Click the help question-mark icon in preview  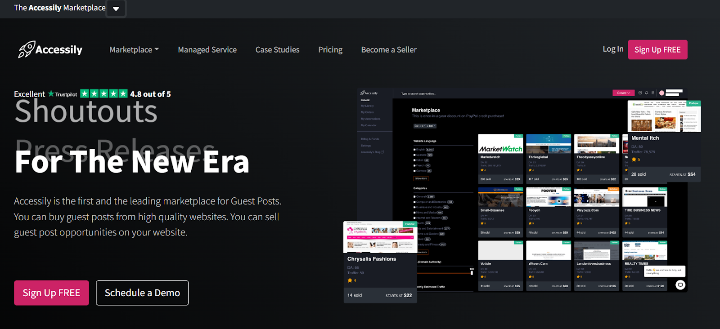(640, 93)
